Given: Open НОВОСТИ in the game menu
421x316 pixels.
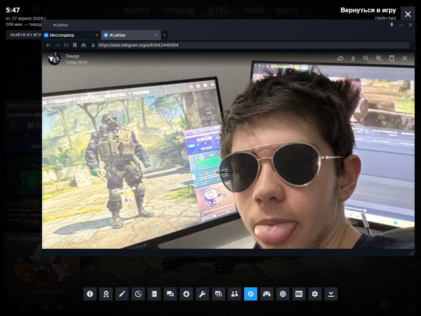Looking at the screenshot, I should 287,11.
